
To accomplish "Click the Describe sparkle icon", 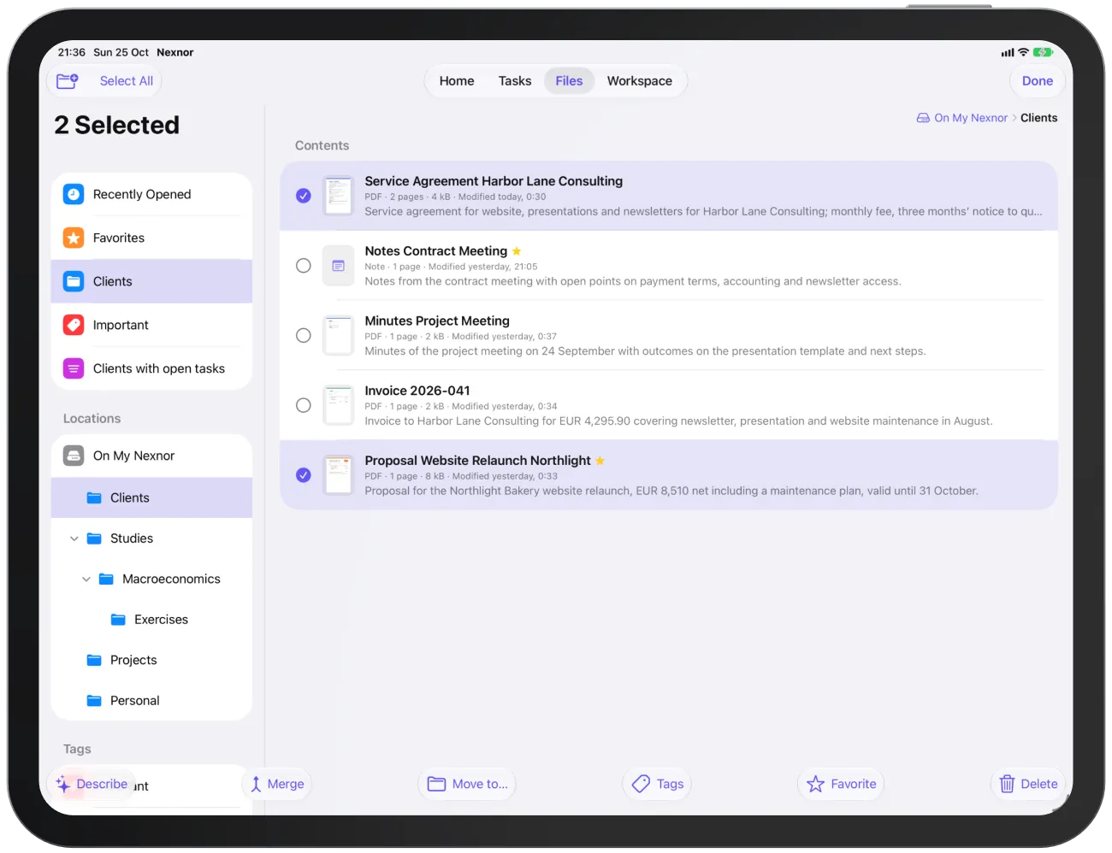I will 63,784.
